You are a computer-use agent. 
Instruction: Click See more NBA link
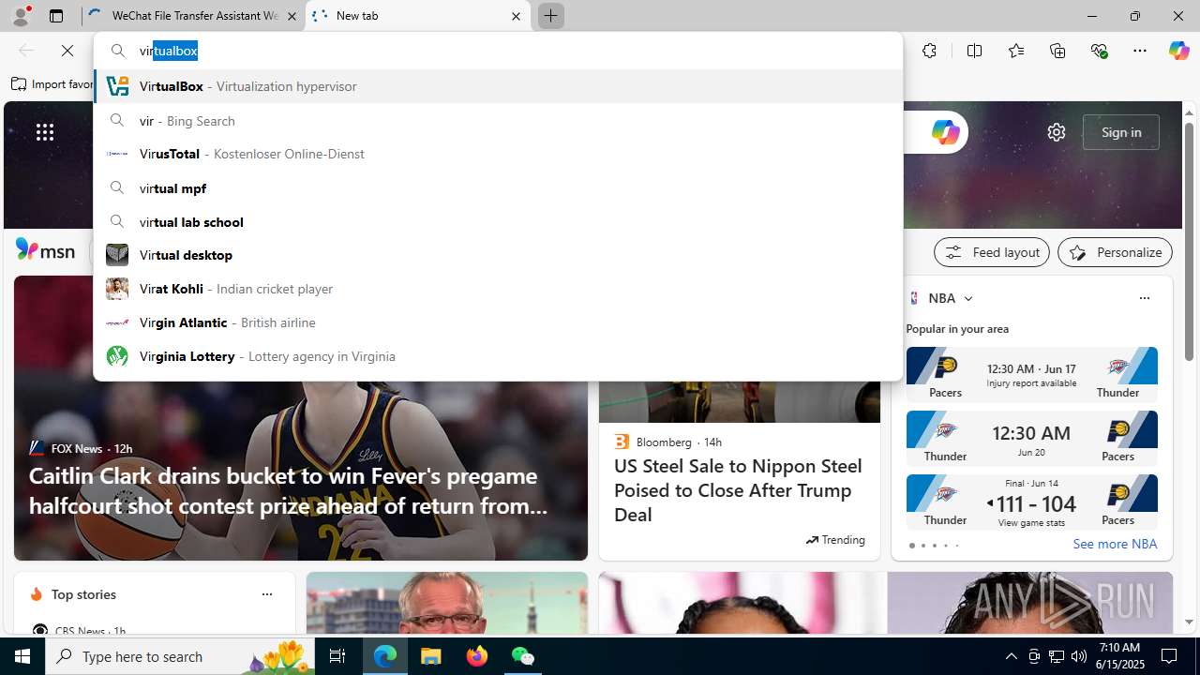tap(1115, 544)
